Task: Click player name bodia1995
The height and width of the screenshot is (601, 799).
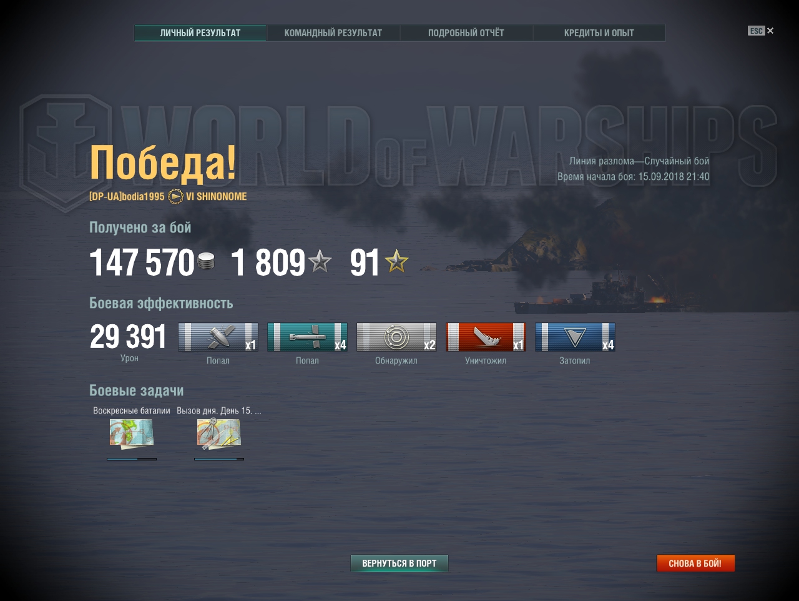Action: [143, 197]
